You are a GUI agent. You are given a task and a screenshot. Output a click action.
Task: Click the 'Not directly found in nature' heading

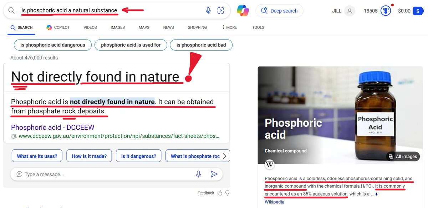pos(95,77)
